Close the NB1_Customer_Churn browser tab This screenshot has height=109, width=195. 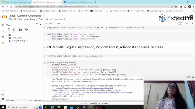click(x=60, y=2)
